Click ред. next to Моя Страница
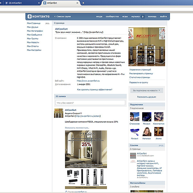 (48, 23)
